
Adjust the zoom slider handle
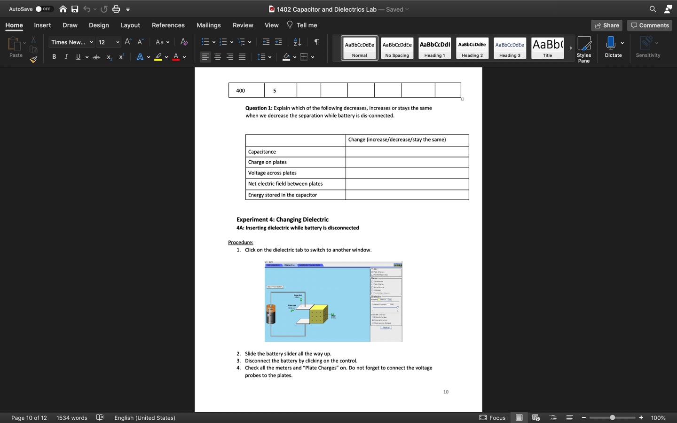(x=612, y=417)
